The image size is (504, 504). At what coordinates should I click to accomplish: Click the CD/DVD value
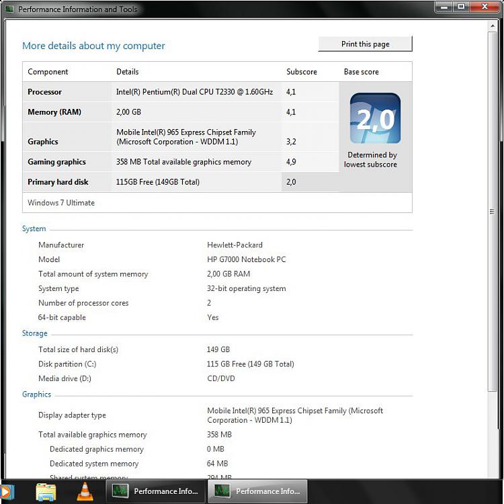(x=221, y=378)
